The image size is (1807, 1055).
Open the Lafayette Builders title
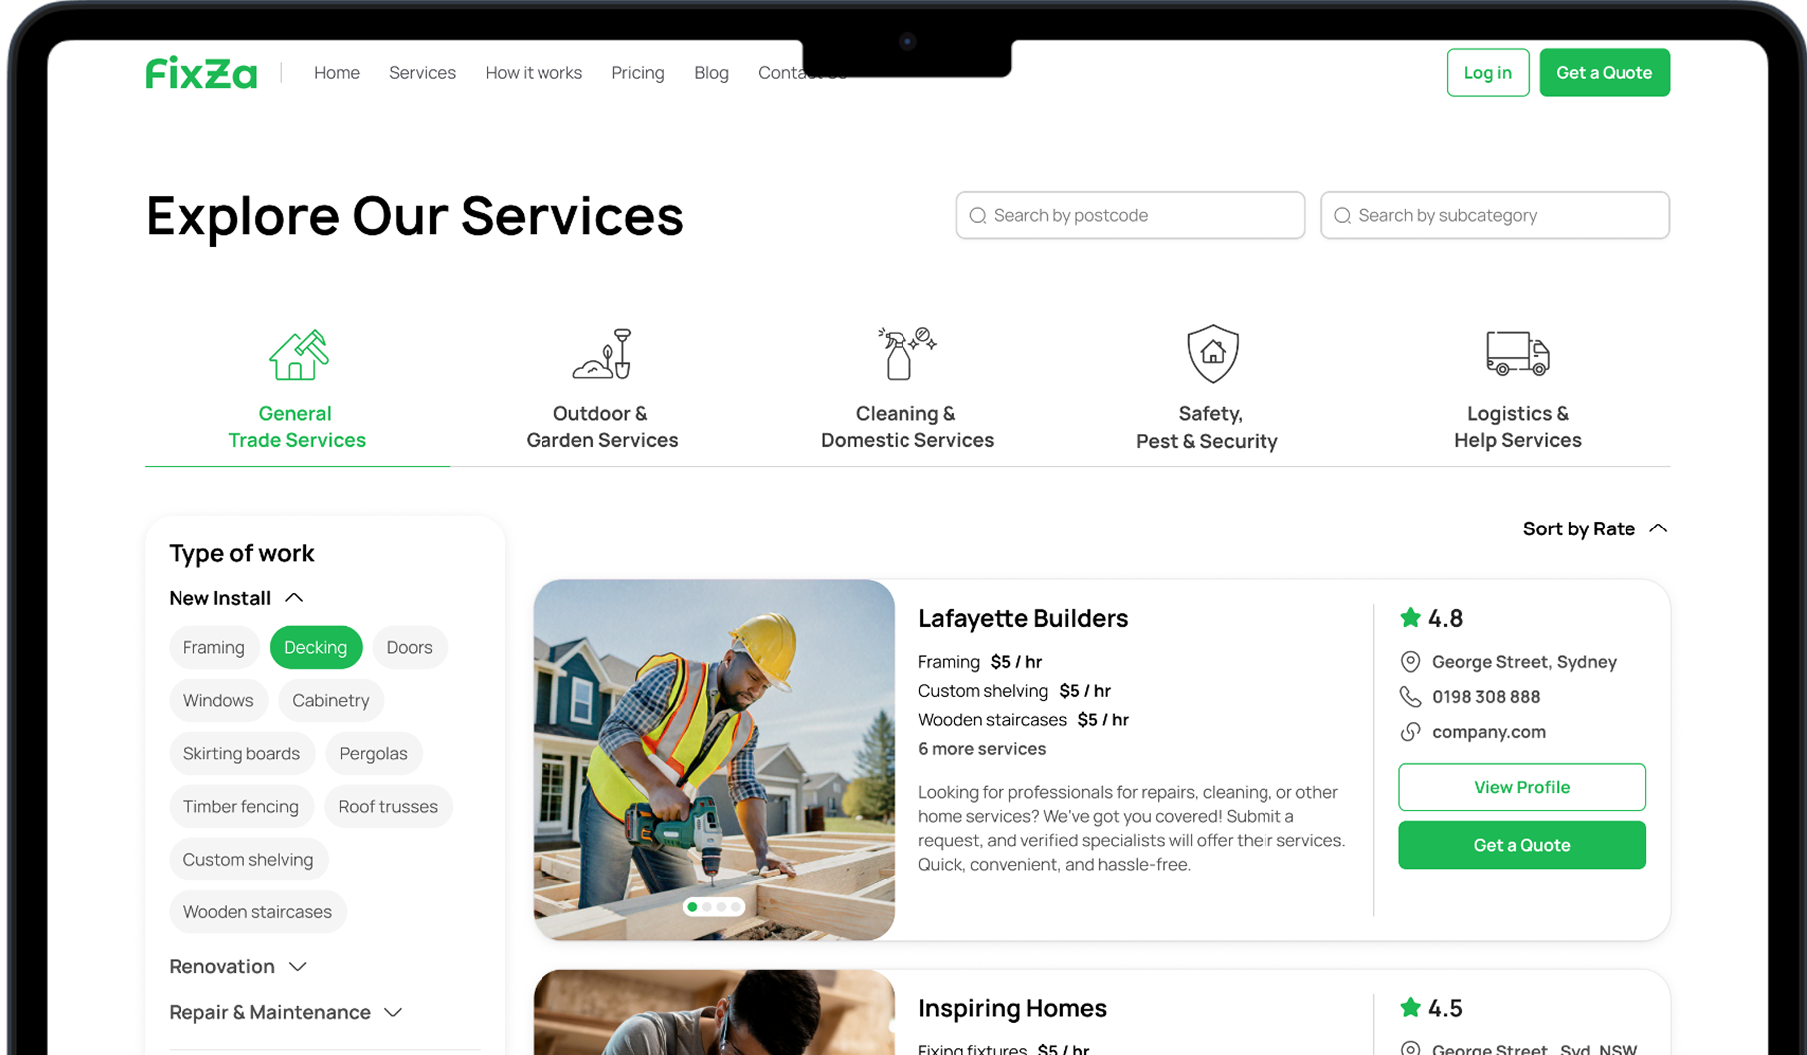(x=1022, y=618)
